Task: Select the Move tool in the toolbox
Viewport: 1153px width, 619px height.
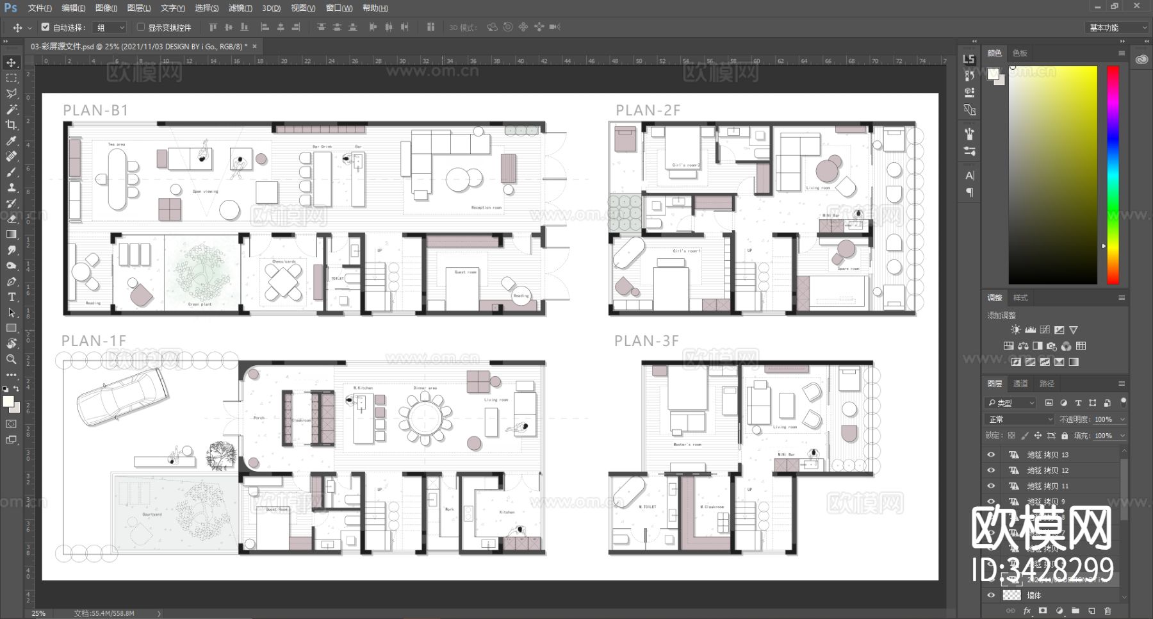Action: (x=12, y=62)
